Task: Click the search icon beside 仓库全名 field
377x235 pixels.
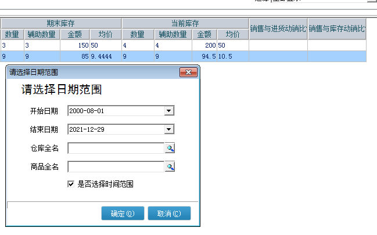Action: point(170,149)
